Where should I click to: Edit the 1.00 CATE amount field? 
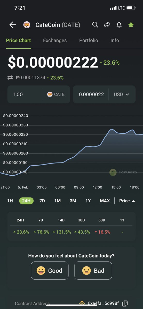point(25,95)
